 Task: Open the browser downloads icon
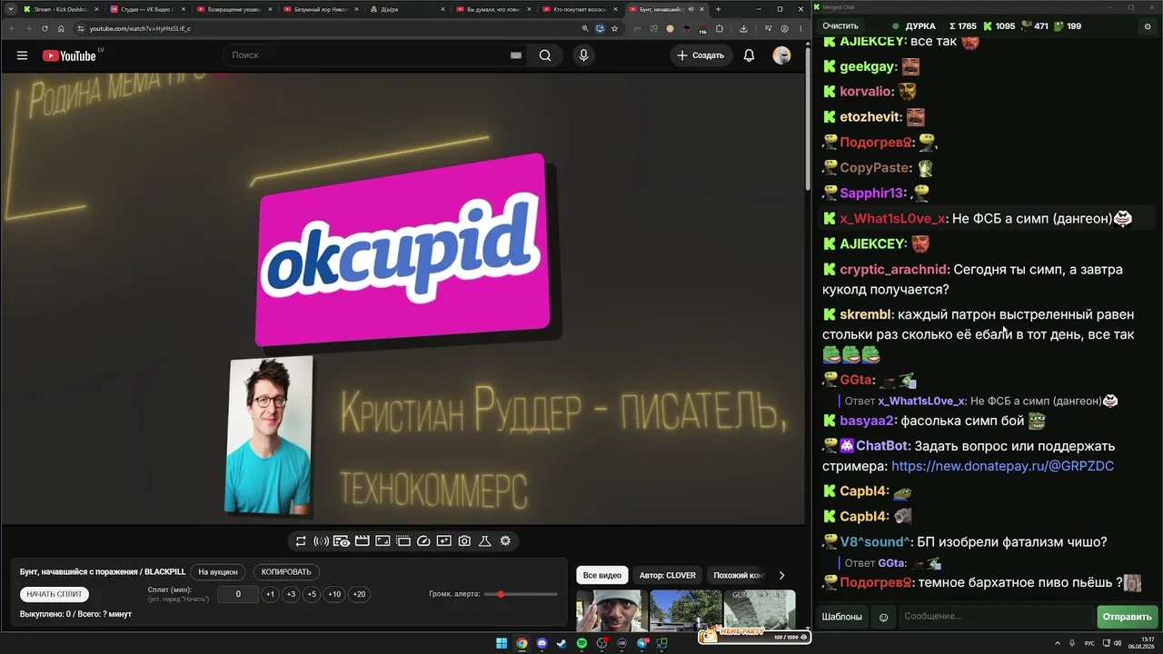click(743, 28)
